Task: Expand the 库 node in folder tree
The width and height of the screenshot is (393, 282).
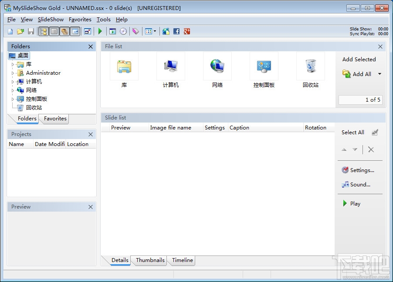Action: pyautogui.click(x=13, y=64)
